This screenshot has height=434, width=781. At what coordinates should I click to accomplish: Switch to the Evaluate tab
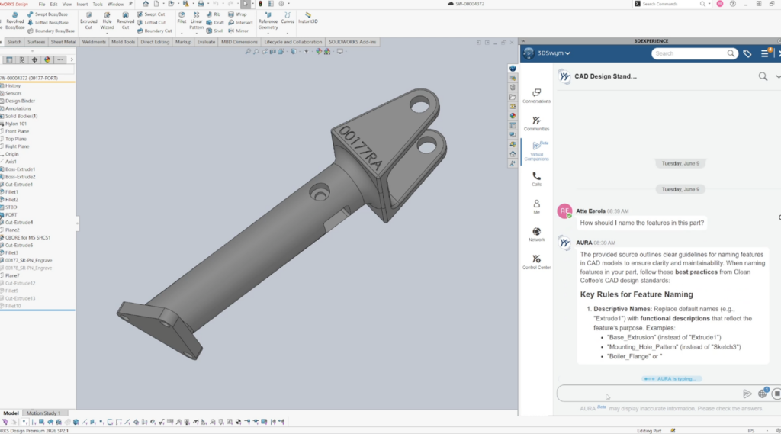click(206, 42)
